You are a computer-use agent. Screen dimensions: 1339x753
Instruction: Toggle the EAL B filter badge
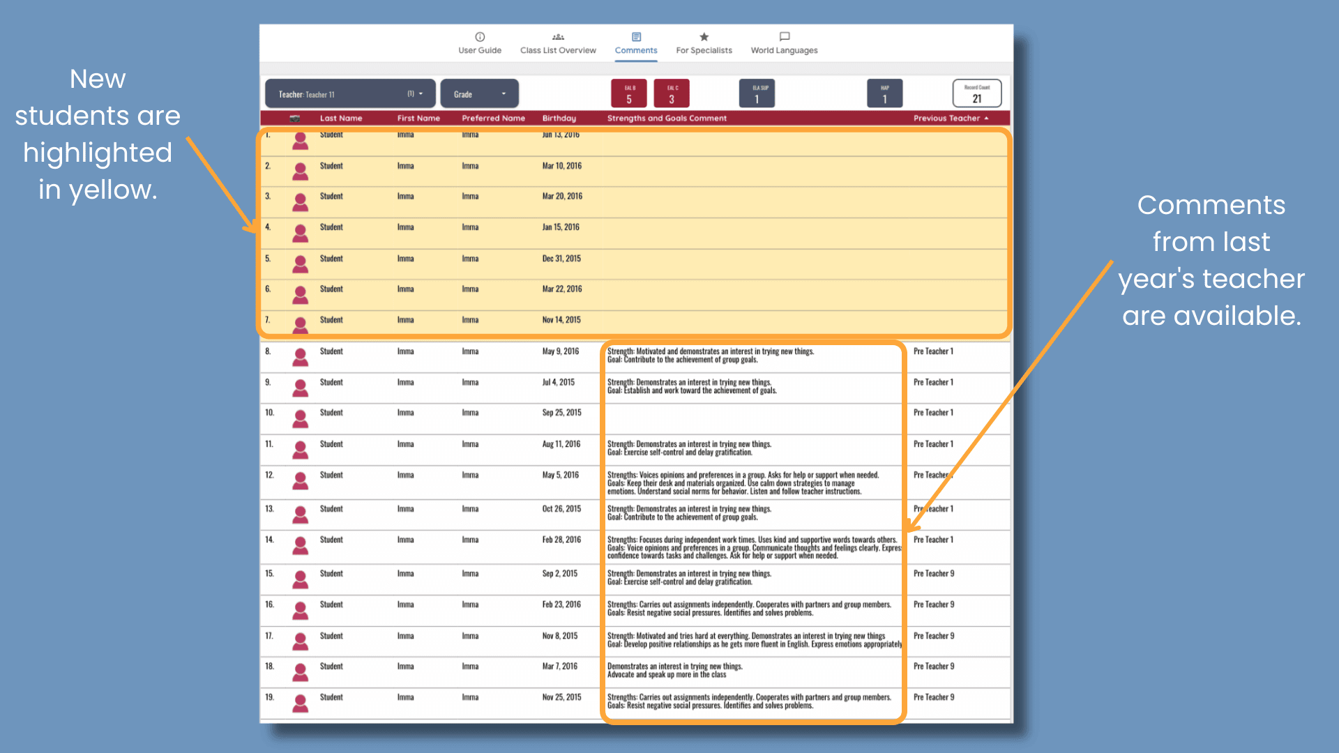point(628,93)
